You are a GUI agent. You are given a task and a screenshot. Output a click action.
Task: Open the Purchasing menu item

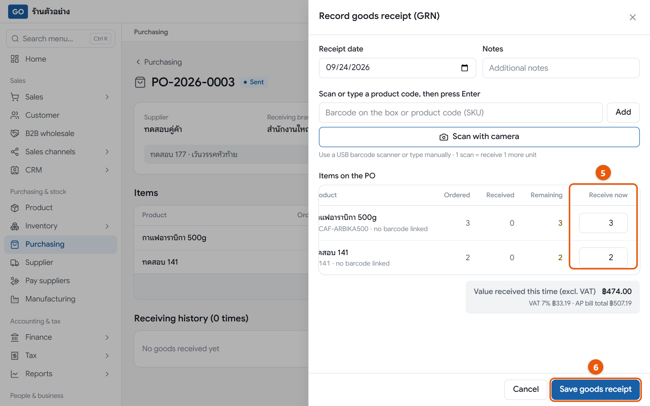[x=61, y=244]
